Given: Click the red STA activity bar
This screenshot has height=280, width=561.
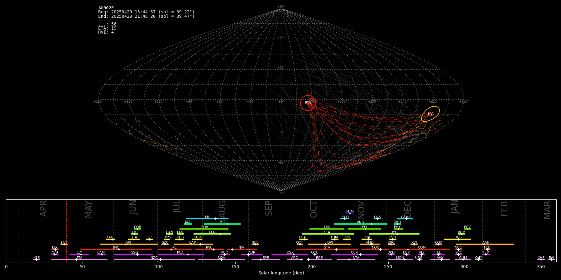Looking at the screenshot, I should 327,249.
